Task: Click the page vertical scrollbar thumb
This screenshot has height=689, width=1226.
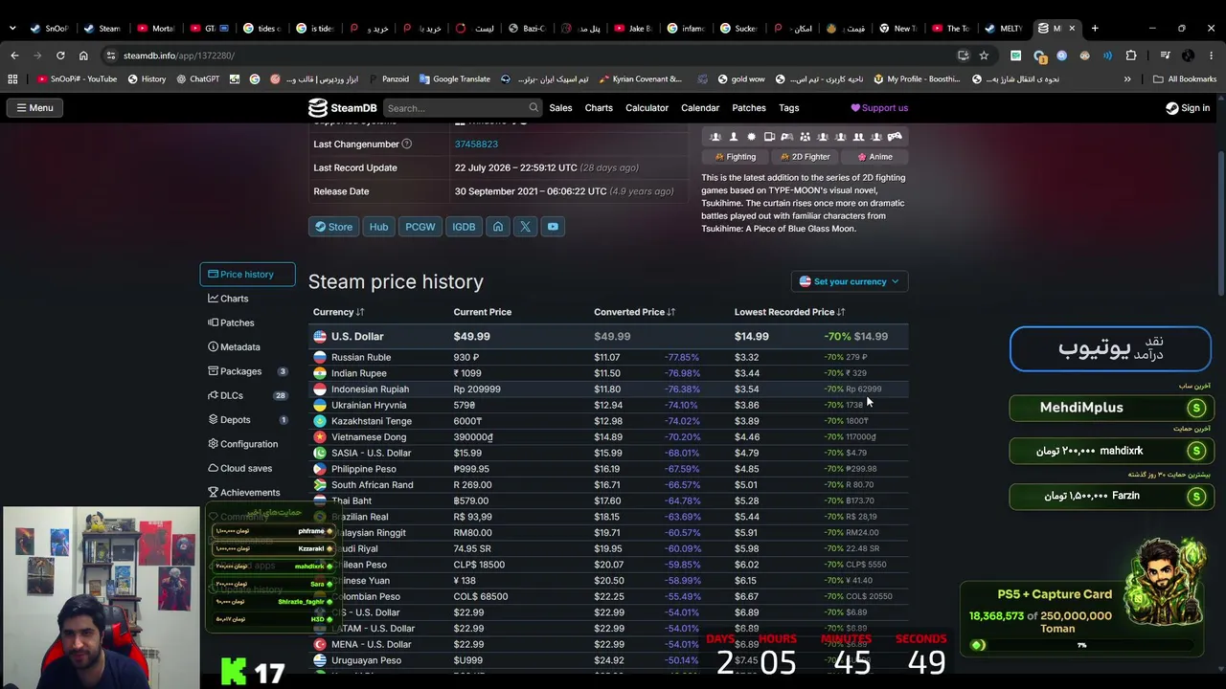Action: tap(1220, 225)
